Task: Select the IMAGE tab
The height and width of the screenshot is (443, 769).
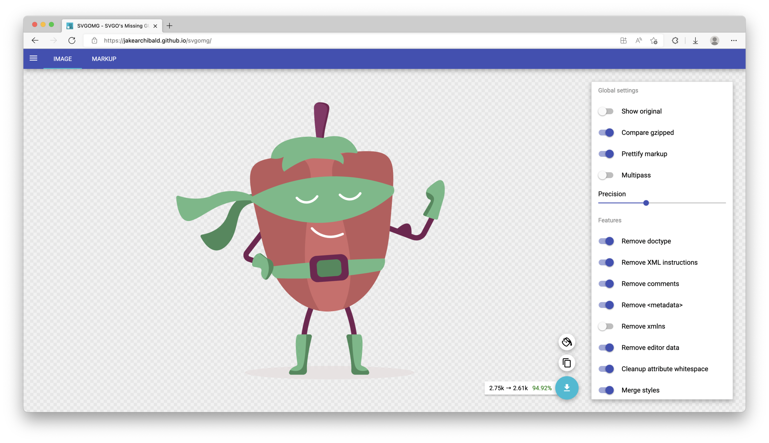Action: pos(62,59)
